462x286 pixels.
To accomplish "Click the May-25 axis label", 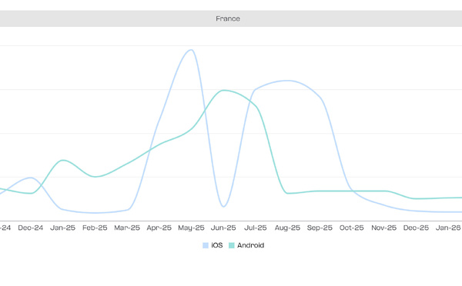I will pyautogui.click(x=191, y=228).
